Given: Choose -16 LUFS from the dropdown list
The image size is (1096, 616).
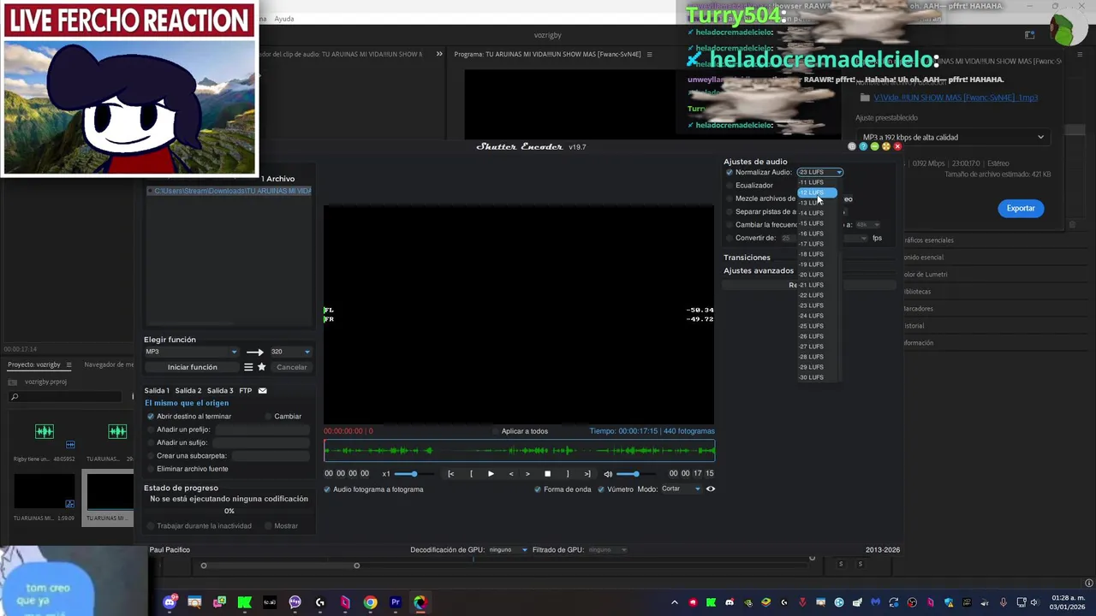Looking at the screenshot, I should point(811,234).
